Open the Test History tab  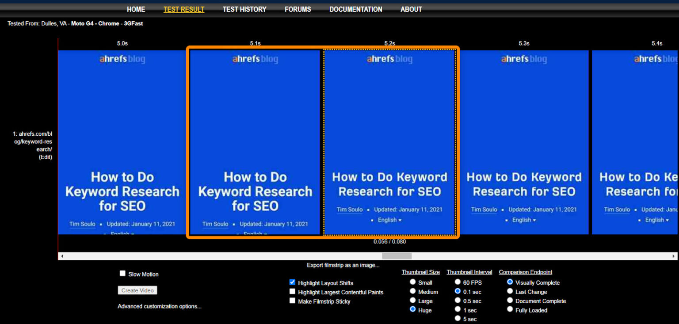[244, 9]
